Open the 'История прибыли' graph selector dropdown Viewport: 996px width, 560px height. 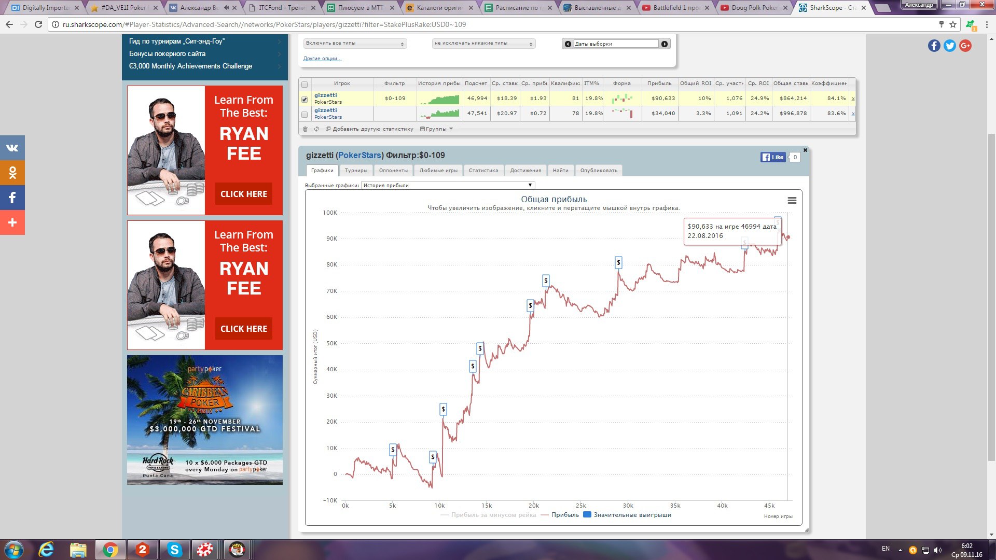pyautogui.click(x=448, y=185)
